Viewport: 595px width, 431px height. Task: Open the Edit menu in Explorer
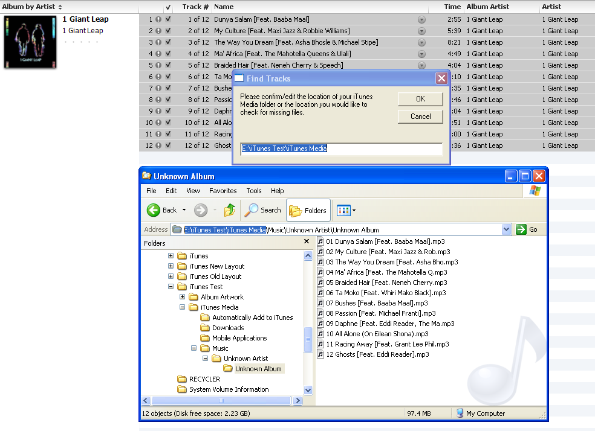[x=171, y=191]
